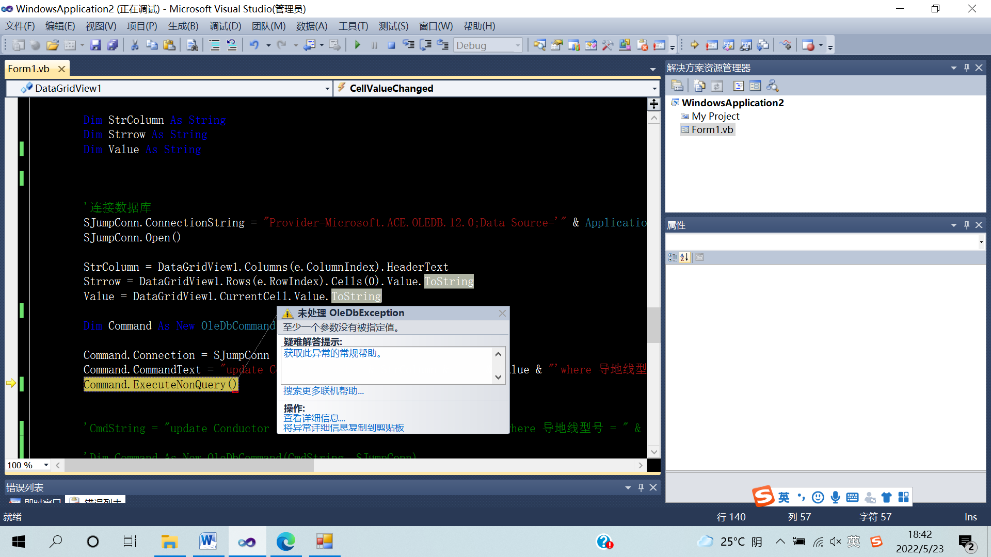This screenshot has height=557, width=991.
Task: Click the Alphabetical sort icon in Properties panel
Action: coord(684,257)
